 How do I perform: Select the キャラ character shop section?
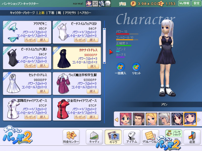tap(113, 137)
